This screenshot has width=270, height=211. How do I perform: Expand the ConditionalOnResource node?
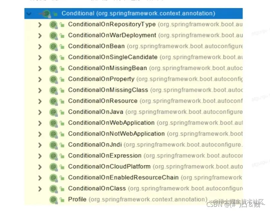pos(40,101)
